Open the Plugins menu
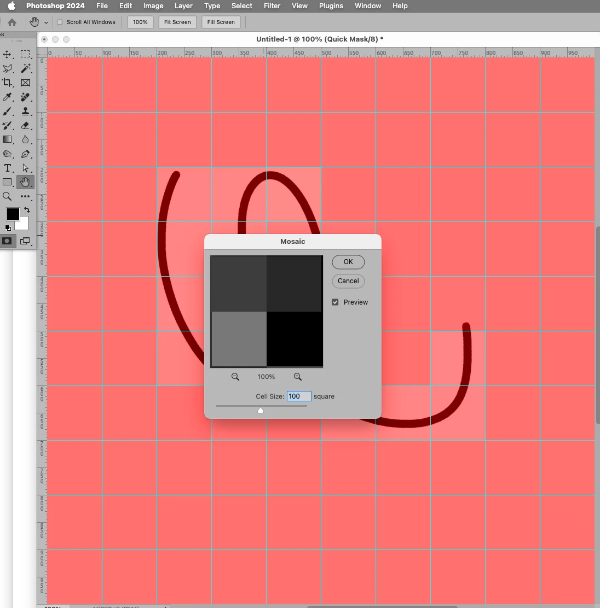Image resolution: width=600 pixels, height=608 pixels. click(x=331, y=6)
